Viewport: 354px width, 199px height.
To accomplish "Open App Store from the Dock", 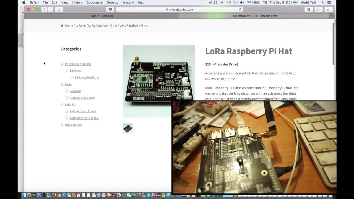I will 39,195.
